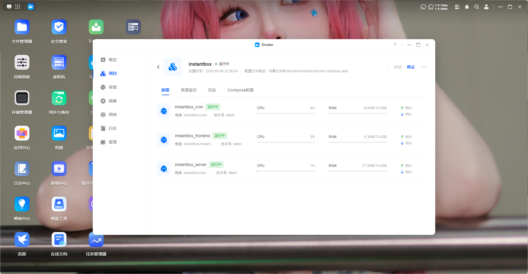Open 安全管家 desktop icon
Image resolution: width=528 pixels, height=274 pixels.
(x=59, y=27)
